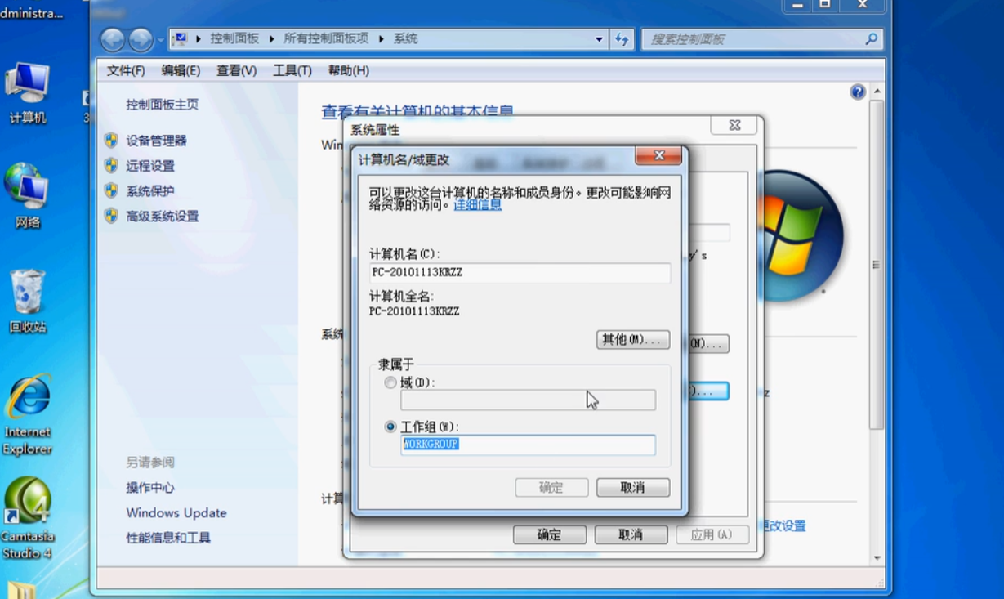Open 系统保护 in the sidebar

(x=150, y=191)
